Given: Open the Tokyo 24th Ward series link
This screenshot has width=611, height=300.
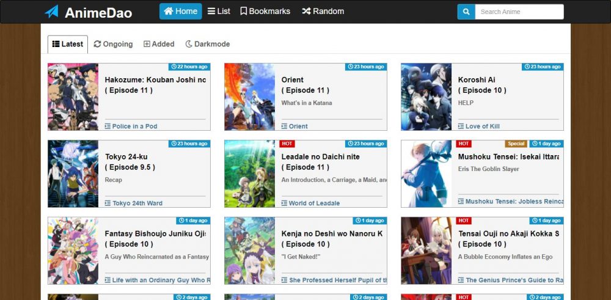Looking at the screenshot, I should tap(134, 203).
